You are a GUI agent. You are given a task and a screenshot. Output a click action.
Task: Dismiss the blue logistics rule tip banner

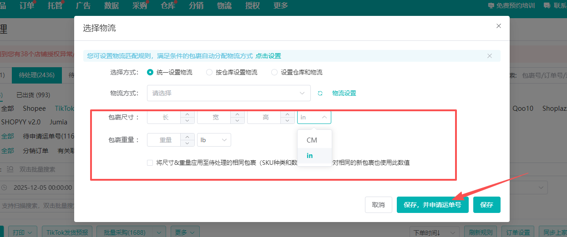[490, 56]
